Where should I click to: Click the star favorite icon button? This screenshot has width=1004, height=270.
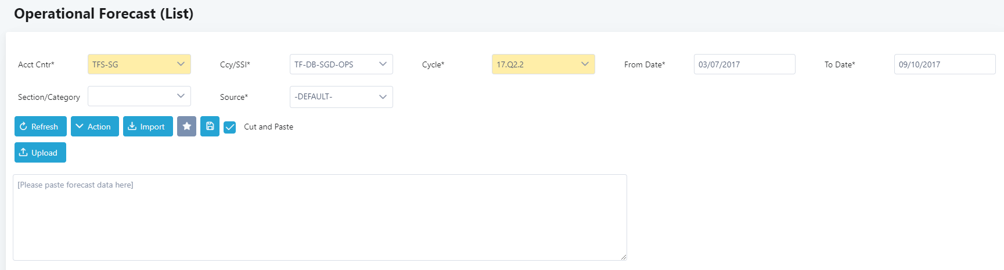pos(186,127)
